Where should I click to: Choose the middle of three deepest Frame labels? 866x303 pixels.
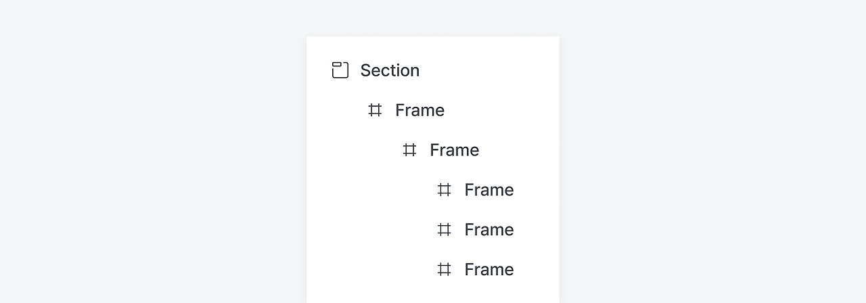(x=488, y=230)
